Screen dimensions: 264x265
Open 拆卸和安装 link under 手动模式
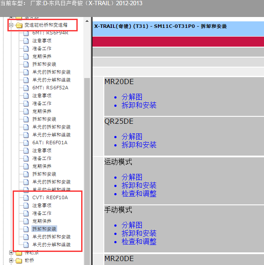point(139,233)
